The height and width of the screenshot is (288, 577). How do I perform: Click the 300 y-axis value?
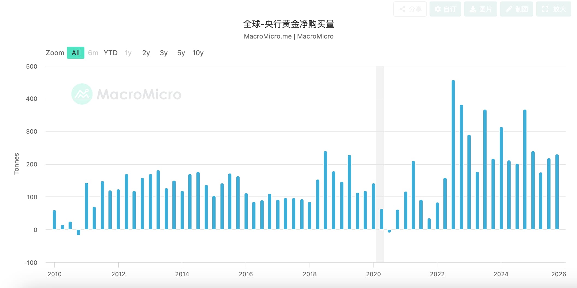coord(32,131)
